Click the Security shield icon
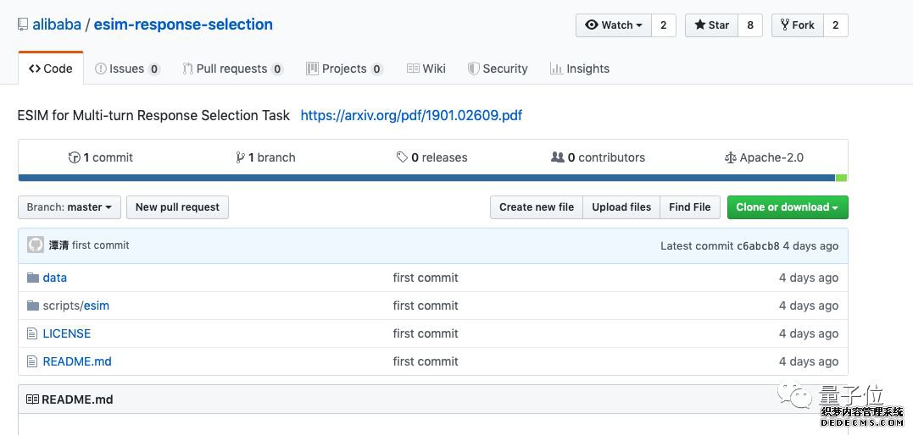913x435 pixels. 473,69
